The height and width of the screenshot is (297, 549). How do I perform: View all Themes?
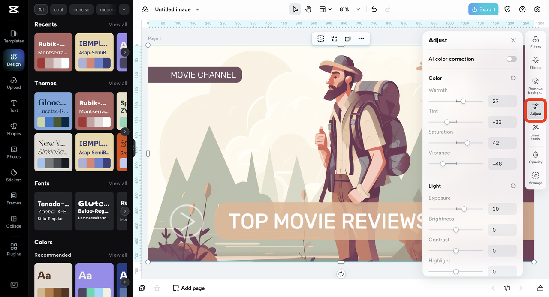[118, 83]
